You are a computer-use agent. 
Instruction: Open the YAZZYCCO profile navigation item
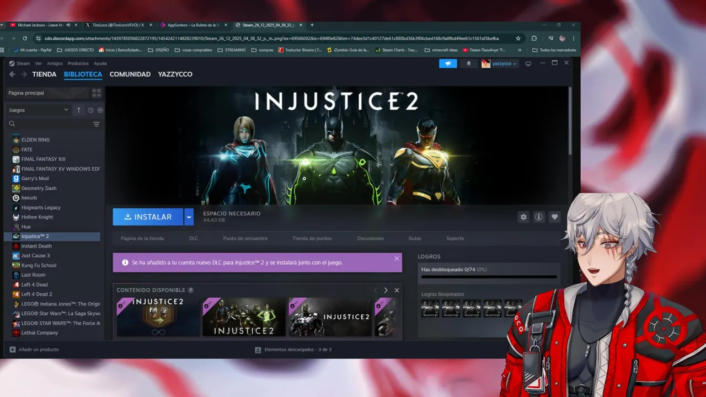tap(175, 74)
